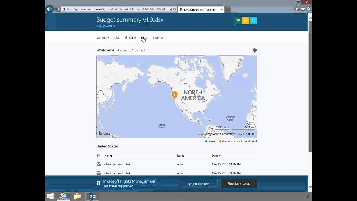Click the browser back arrow button

49,9
